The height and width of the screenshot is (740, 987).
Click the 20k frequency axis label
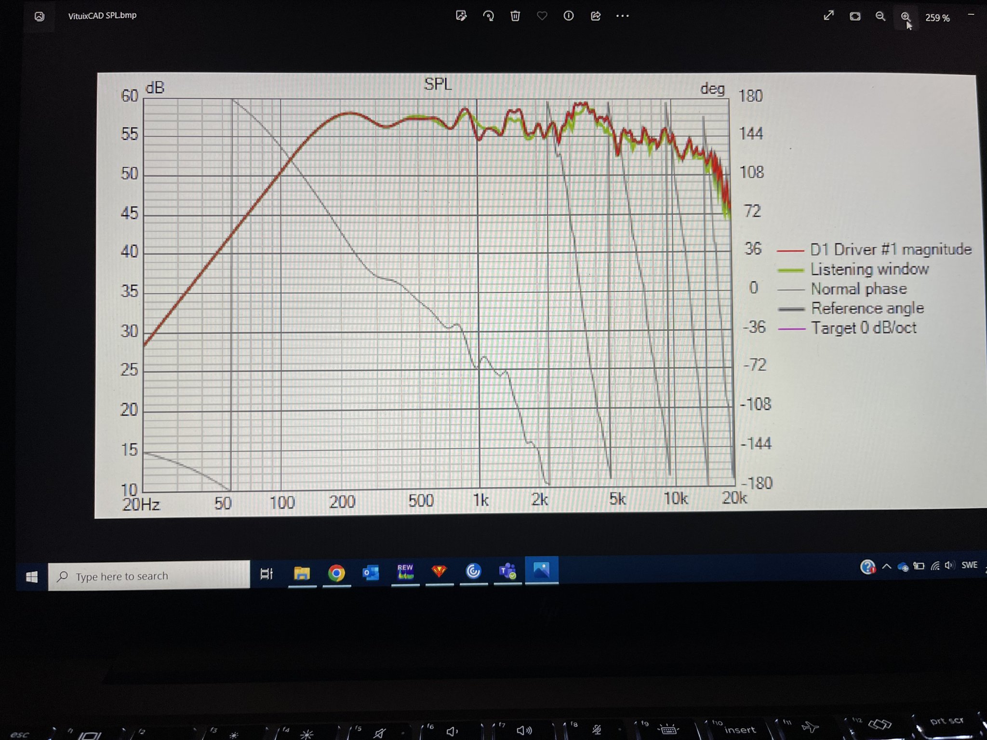pos(734,498)
